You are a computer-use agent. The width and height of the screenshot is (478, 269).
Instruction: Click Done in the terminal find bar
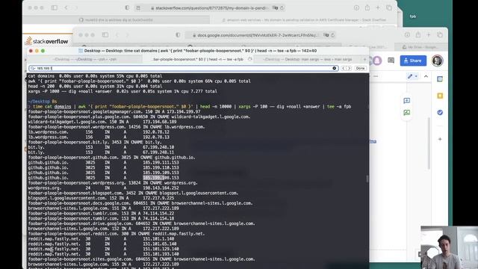coord(360,68)
